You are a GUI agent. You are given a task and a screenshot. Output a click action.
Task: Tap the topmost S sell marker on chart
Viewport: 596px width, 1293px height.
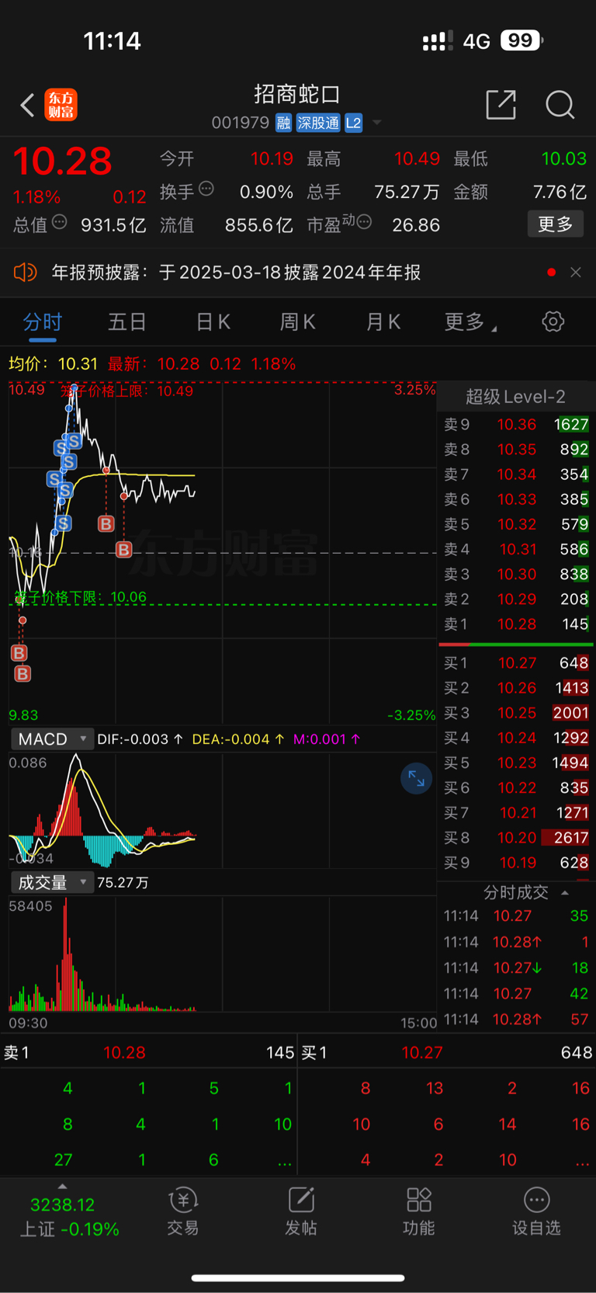[x=74, y=441]
